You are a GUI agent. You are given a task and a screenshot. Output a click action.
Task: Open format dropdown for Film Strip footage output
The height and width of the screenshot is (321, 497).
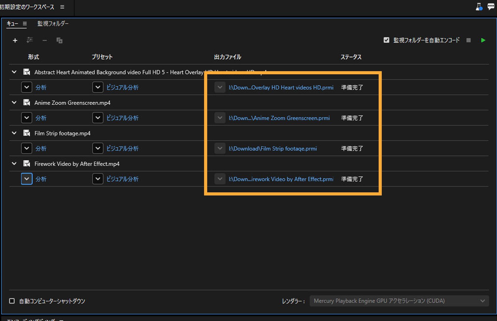[x=27, y=149]
